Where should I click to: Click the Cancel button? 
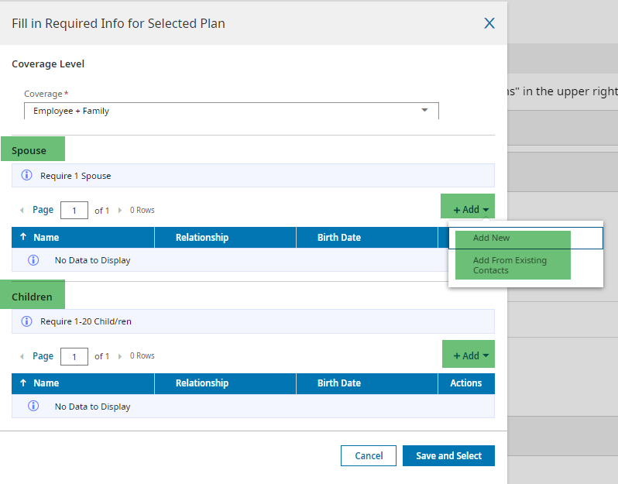[369, 456]
